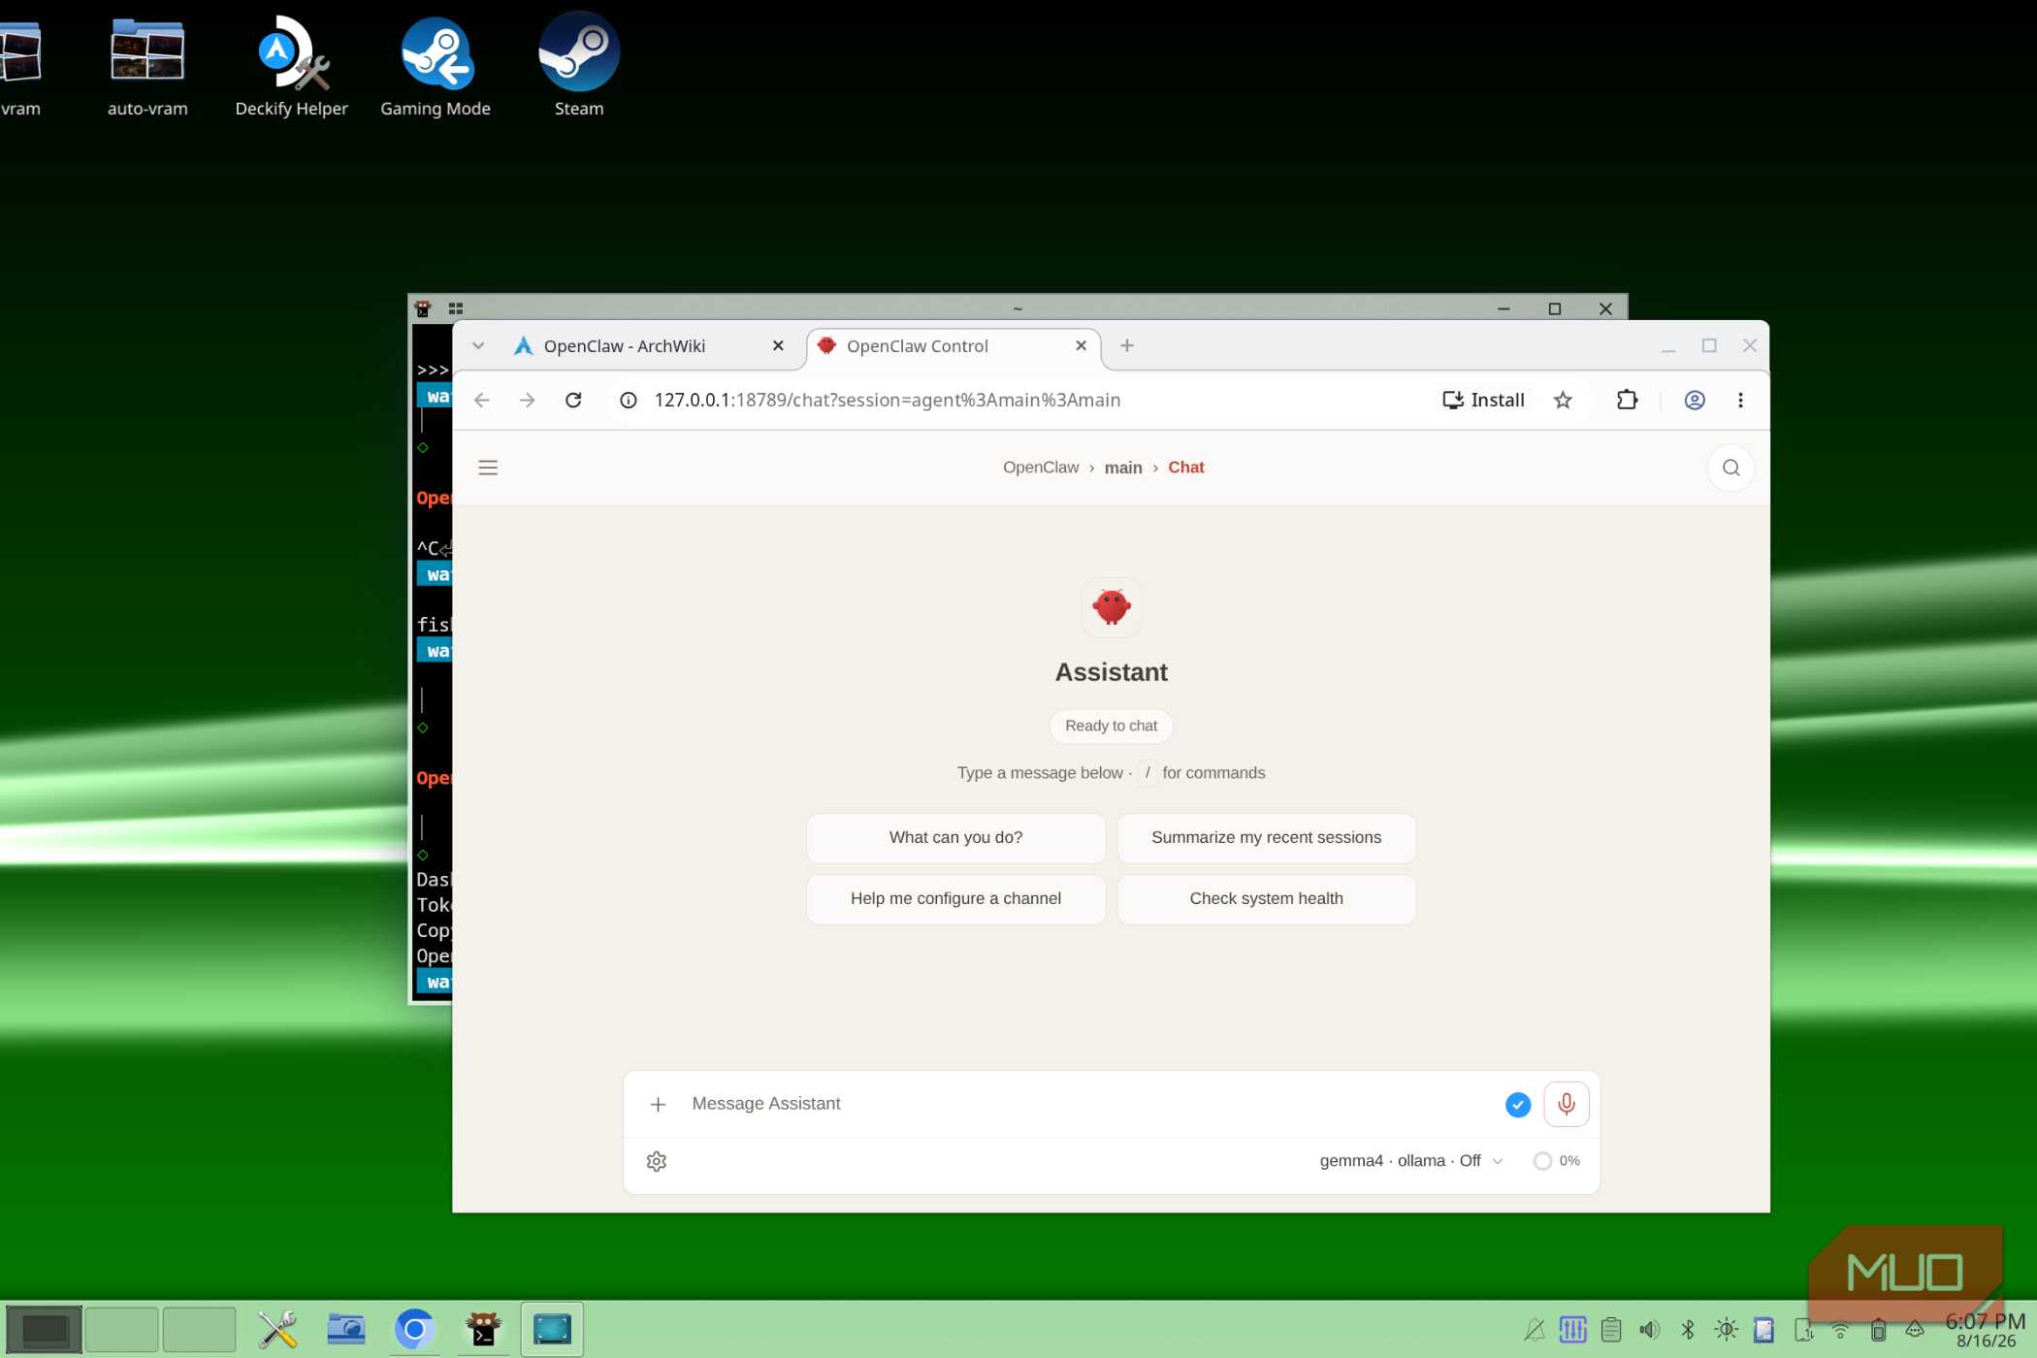Bookmark this page with the star icon
Viewport: 2037px width, 1358px height.
click(1563, 400)
